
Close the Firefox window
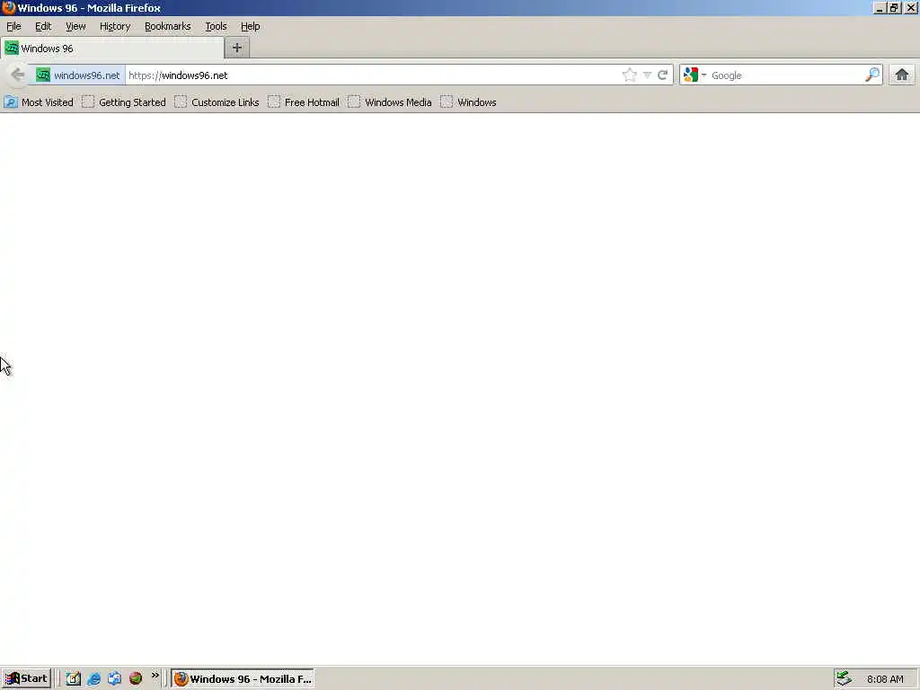(x=911, y=8)
